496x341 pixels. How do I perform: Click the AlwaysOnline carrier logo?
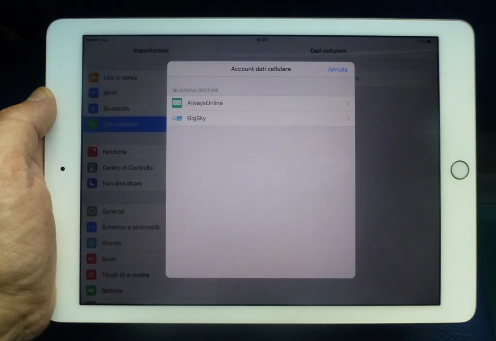click(x=177, y=103)
